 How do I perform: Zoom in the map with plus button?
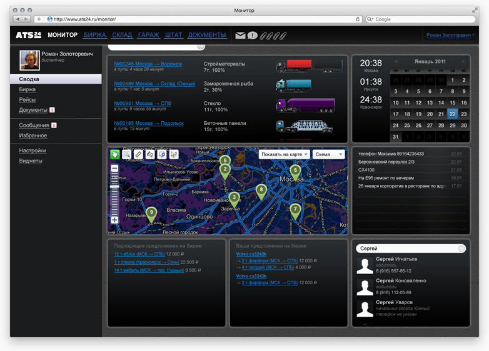tap(114, 220)
